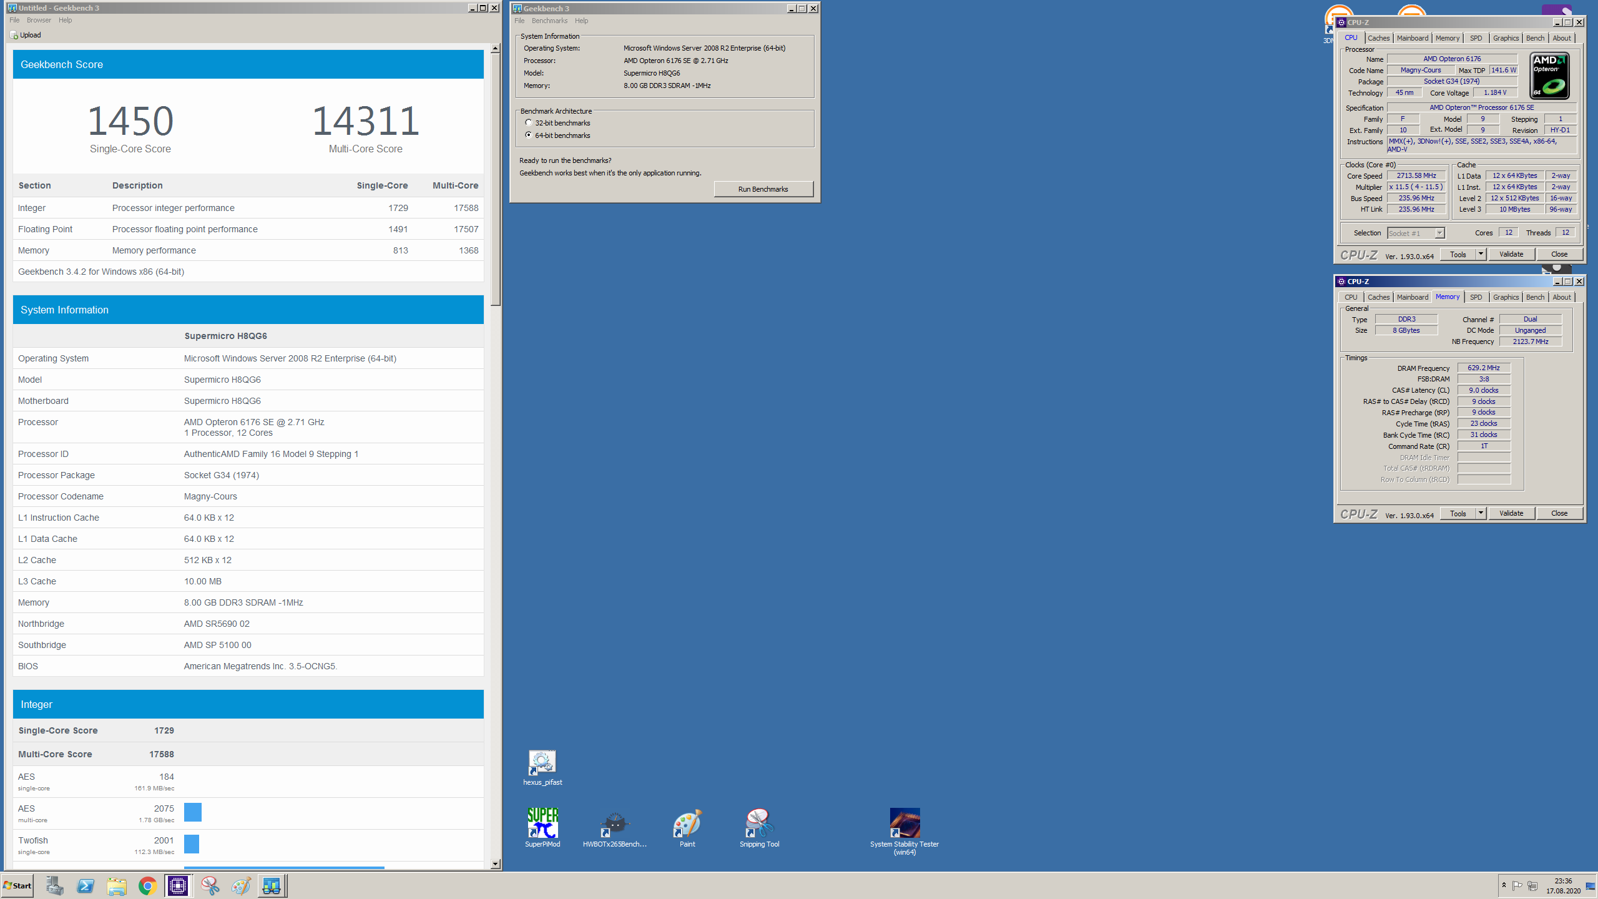This screenshot has height=899, width=1598.
Task: Open Paint from the taskbar palette icon
Action: 241,885
